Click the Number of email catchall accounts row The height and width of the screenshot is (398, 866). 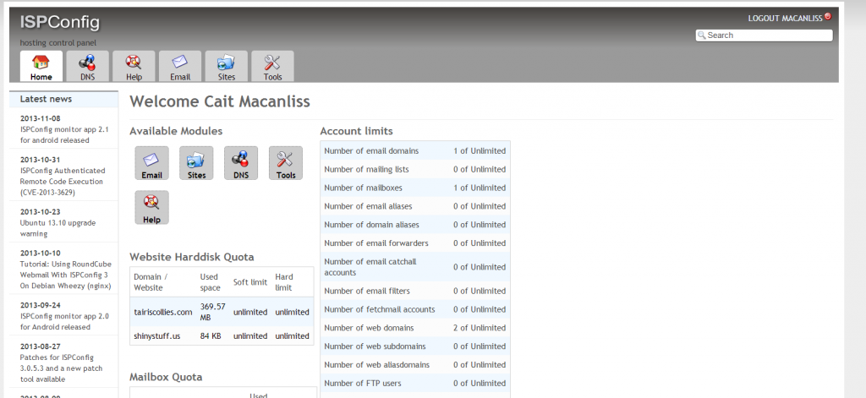pos(414,267)
